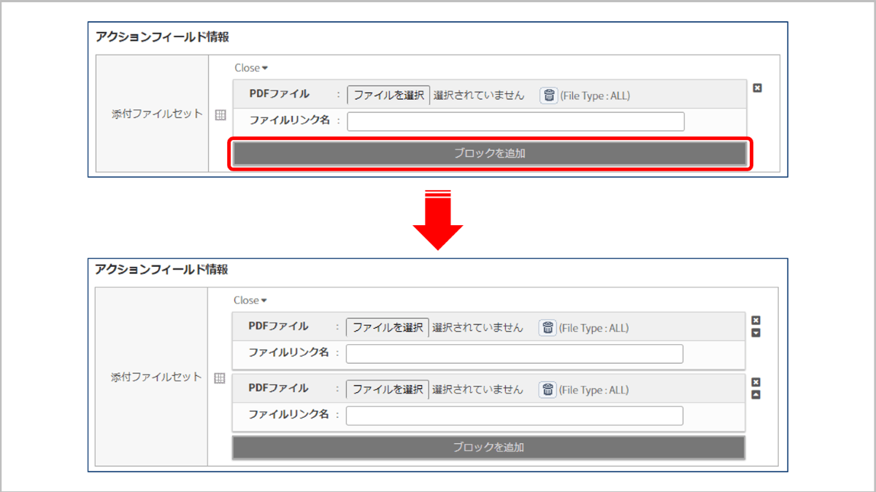Clear file via trash icon, lower panel first block
This screenshot has width=876, height=492.
click(547, 328)
